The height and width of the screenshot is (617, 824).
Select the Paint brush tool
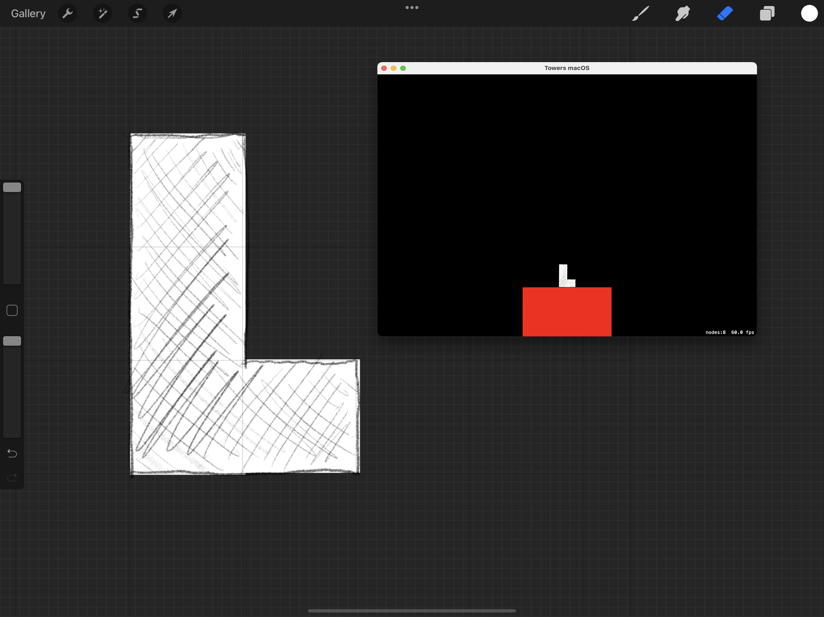[x=641, y=13]
